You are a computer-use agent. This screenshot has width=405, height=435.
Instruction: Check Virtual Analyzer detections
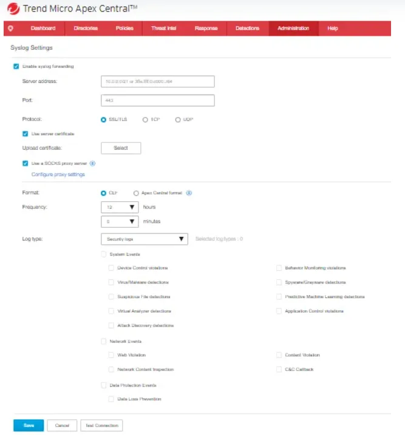point(111,311)
